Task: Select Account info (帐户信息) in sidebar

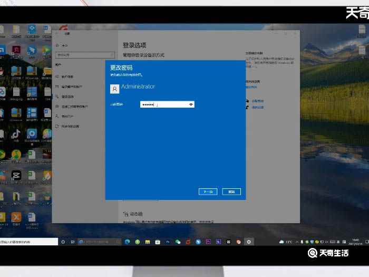Action: click(67, 77)
